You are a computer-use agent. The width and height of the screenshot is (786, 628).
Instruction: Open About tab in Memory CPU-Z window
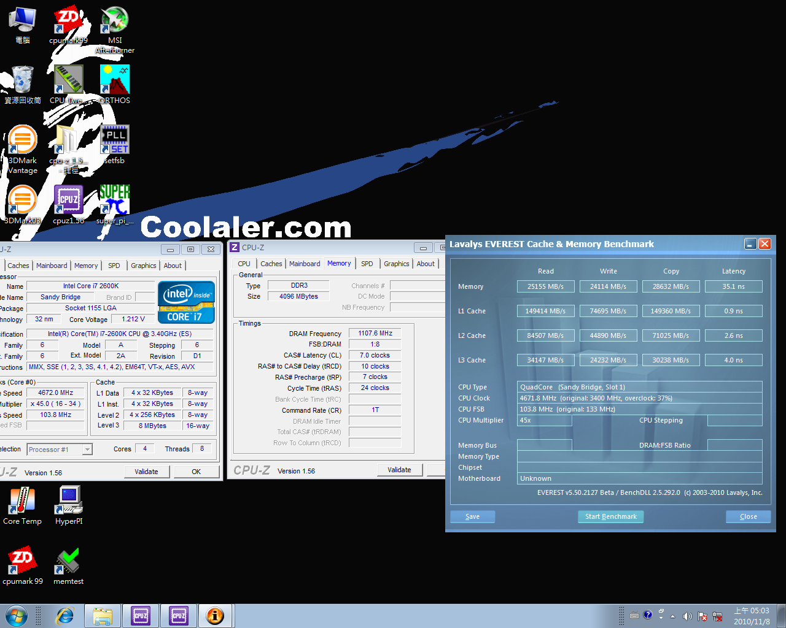pos(426,264)
